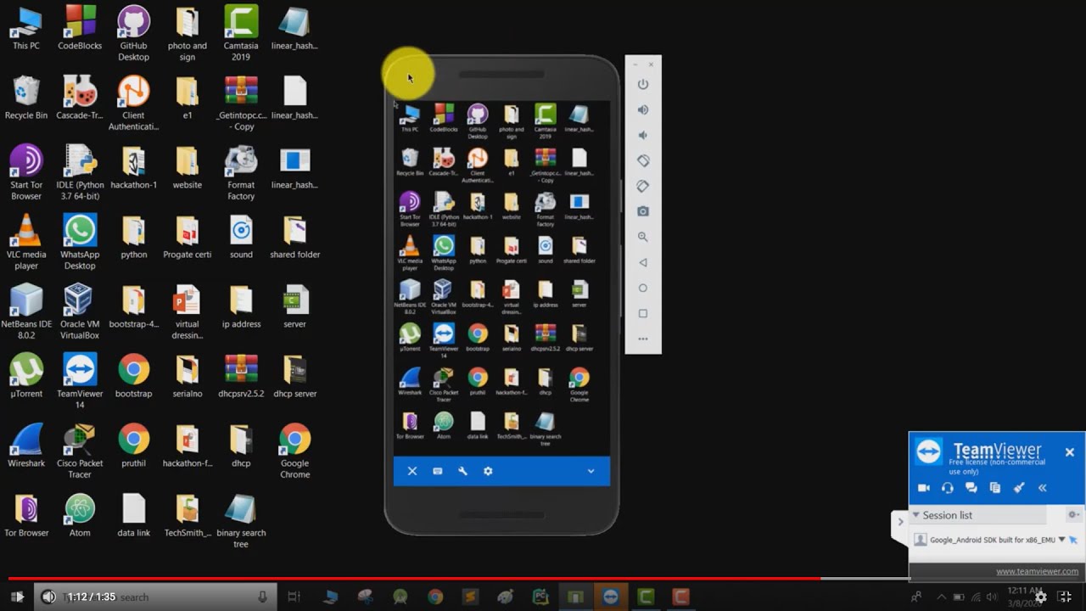The width and height of the screenshot is (1086, 611).
Task: Collapse TeamViewer toolbar with double-arrow icon
Action: pos(1043,488)
